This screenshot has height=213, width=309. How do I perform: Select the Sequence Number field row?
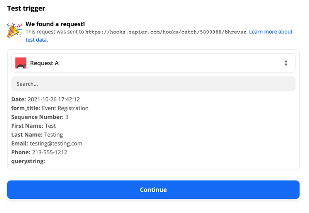tap(40, 117)
